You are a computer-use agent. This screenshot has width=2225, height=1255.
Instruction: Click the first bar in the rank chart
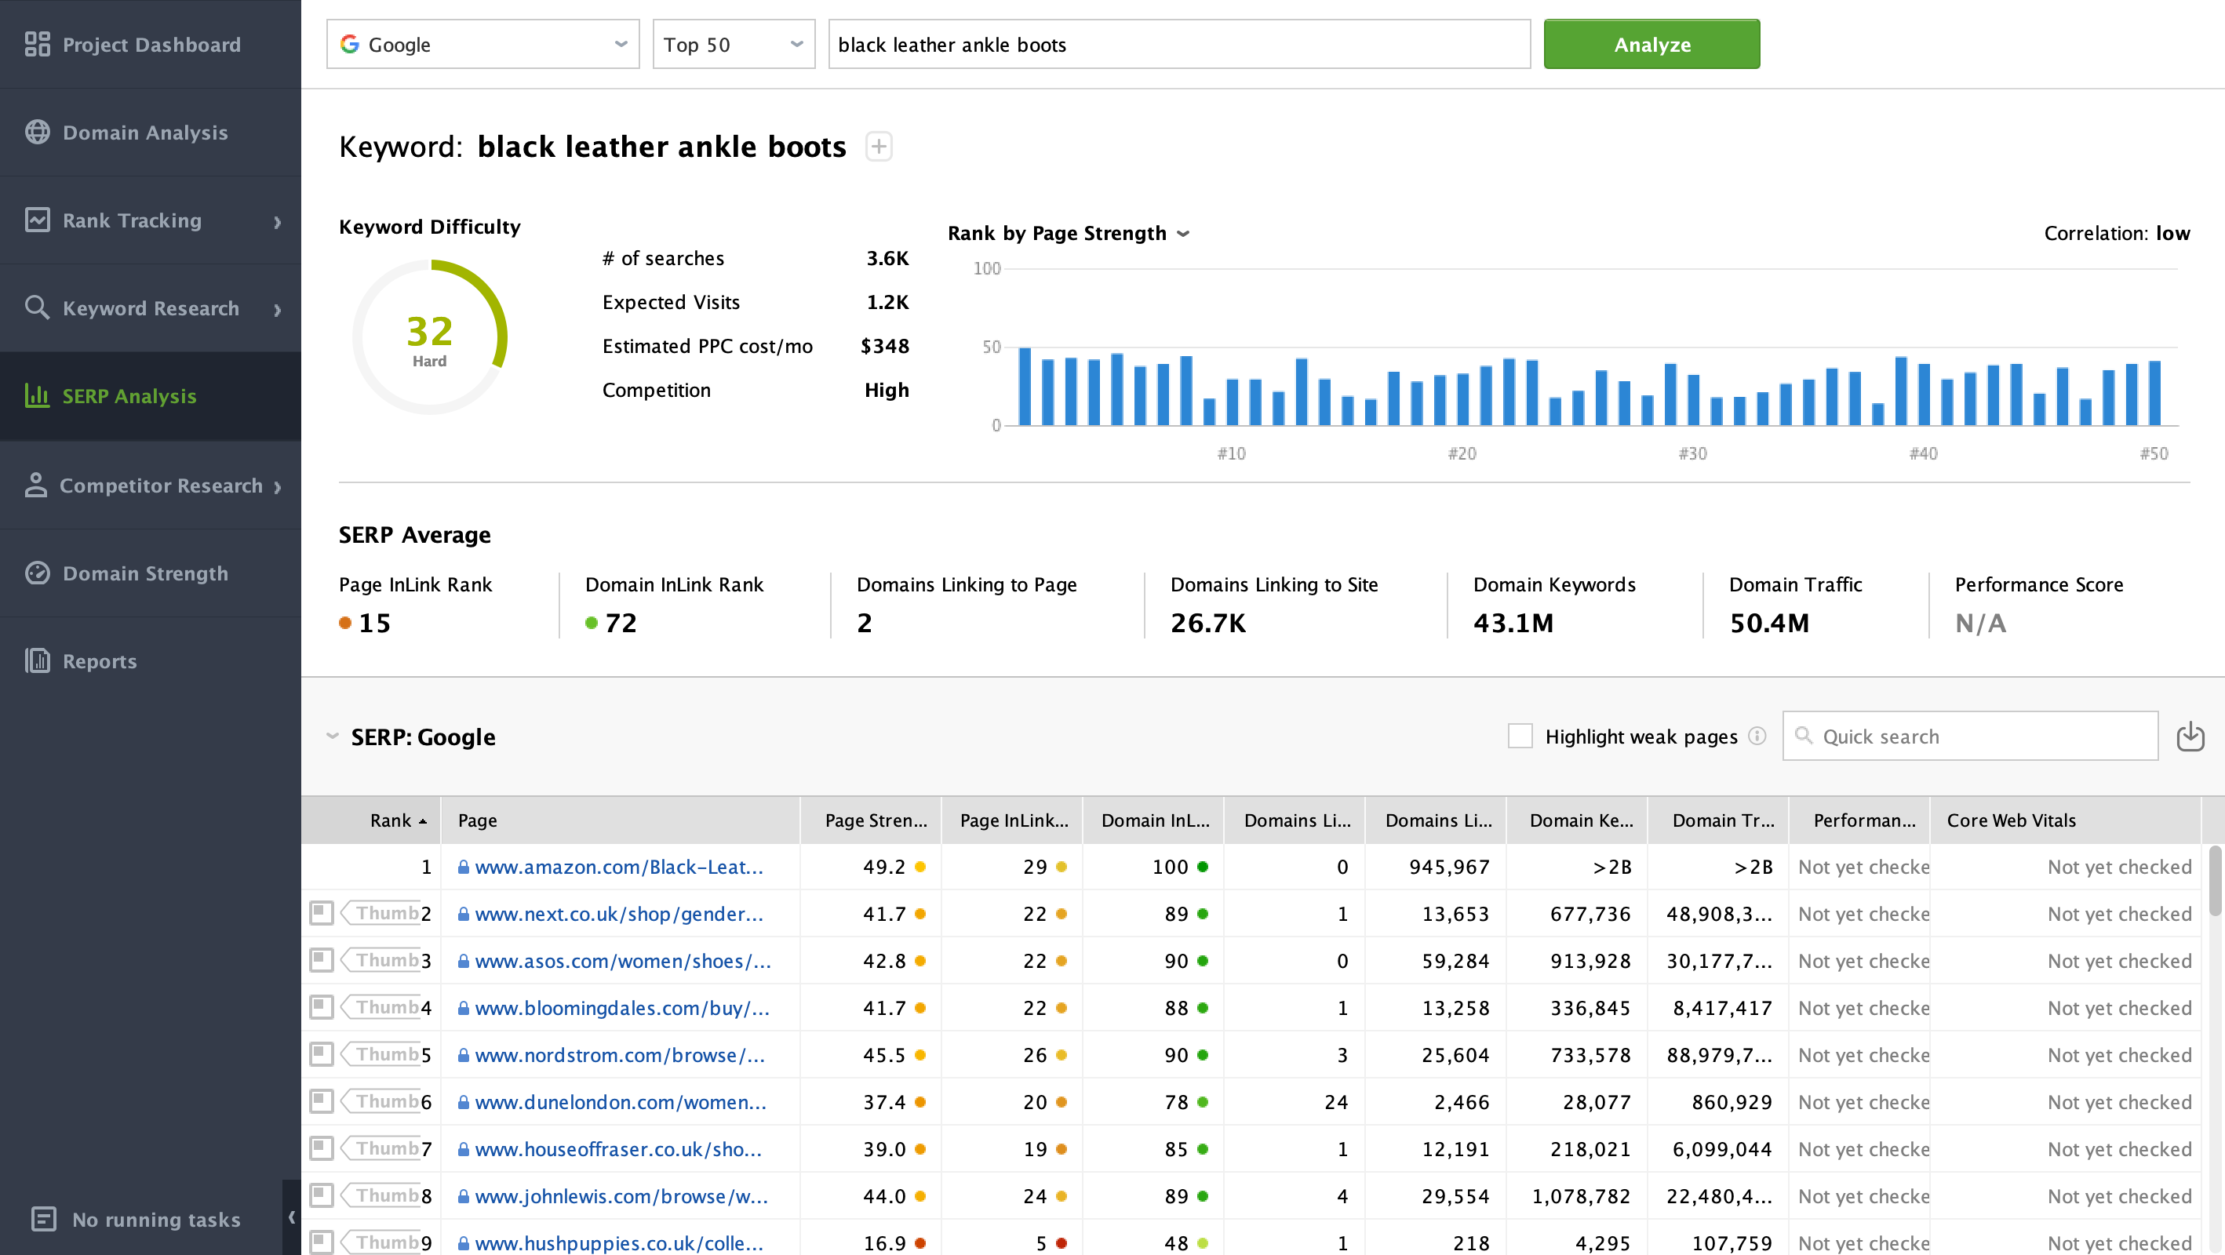tap(1025, 386)
